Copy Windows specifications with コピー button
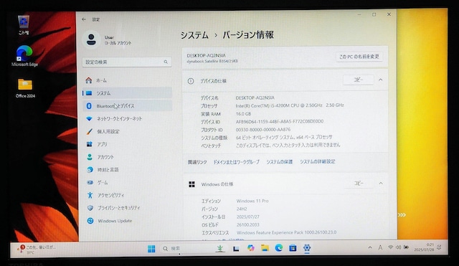Viewport: 459px width, 266px height. click(x=359, y=183)
